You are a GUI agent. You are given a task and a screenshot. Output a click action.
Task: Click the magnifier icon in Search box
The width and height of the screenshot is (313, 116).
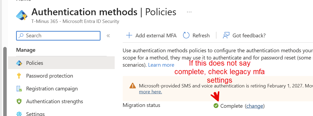click(21, 35)
